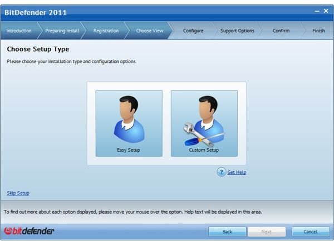Select the Confirm step

click(x=281, y=31)
